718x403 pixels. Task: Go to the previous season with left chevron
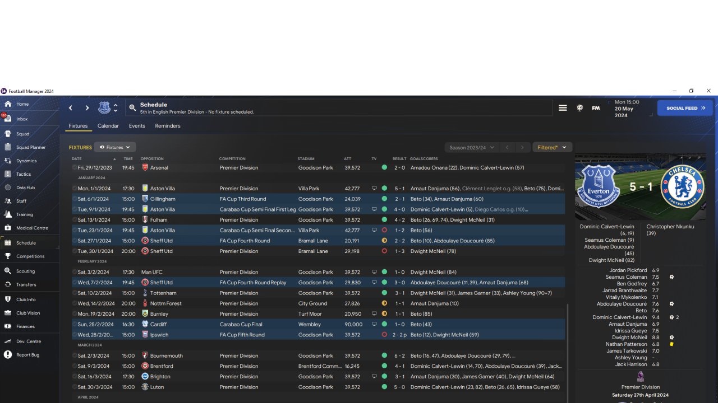click(x=507, y=147)
